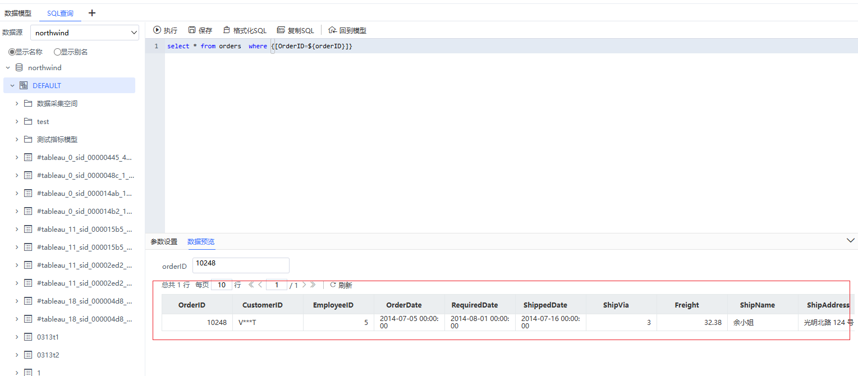Collapse the bottom preview panel chevron
The image size is (858, 376).
850,241
